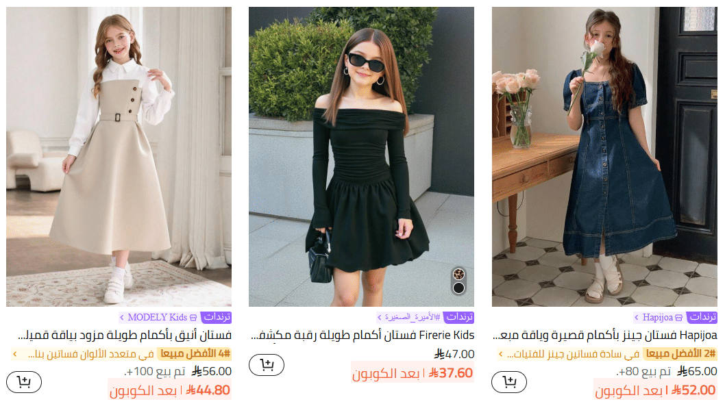Click the MODELY Kids store icon
Viewport: 725px width, 417px height.
tap(193, 318)
